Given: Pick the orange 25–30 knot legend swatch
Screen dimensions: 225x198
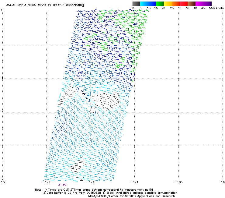Looking at the screenshot, I should coord(176,4).
